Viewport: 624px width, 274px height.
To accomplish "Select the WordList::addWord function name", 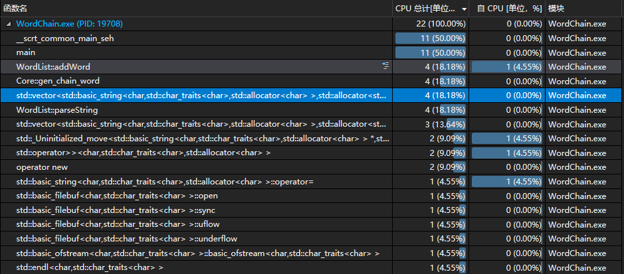I will 53,67.
